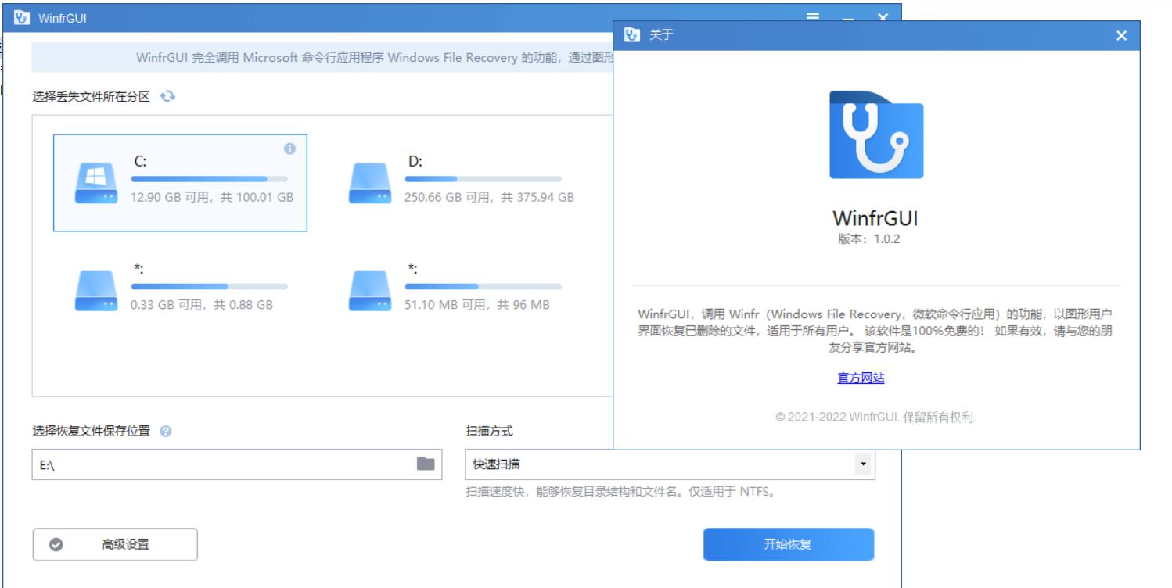The width and height of the screenshot is (1172, 588).
Task: Click the 高级设置 button
Action: click(x=115, y=545)
